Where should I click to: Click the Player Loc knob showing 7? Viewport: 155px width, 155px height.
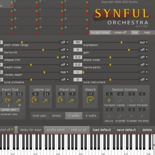[72, 100]
